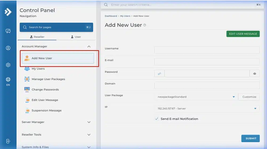Click the top Enter your search criteria field
The height and width of the screenshot is (149, 267).
click(182, 5)
